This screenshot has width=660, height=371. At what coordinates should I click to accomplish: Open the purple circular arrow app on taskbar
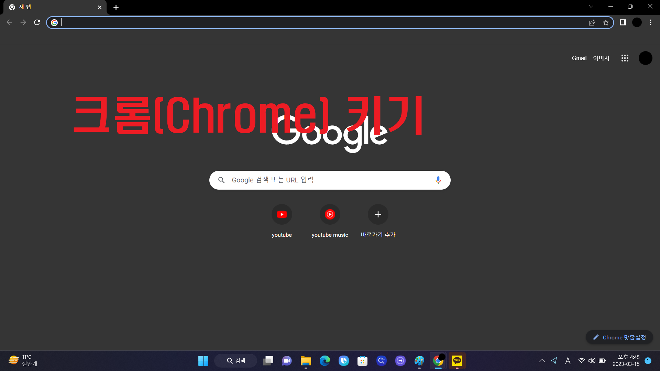(x=400, y=361)
